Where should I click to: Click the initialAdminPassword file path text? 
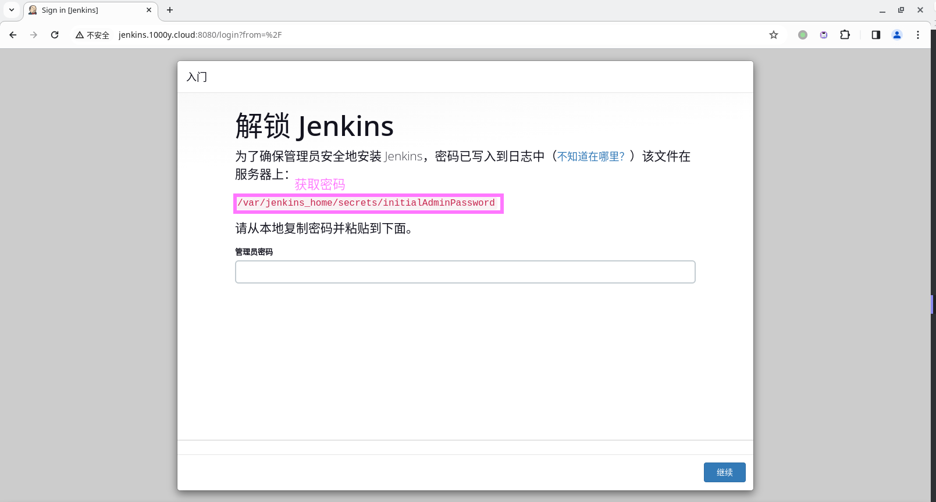[366, 203]
